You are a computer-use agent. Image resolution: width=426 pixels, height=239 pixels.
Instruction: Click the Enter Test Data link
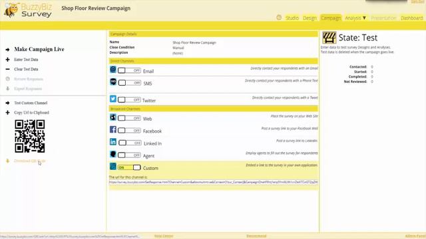tap(26, 59)
